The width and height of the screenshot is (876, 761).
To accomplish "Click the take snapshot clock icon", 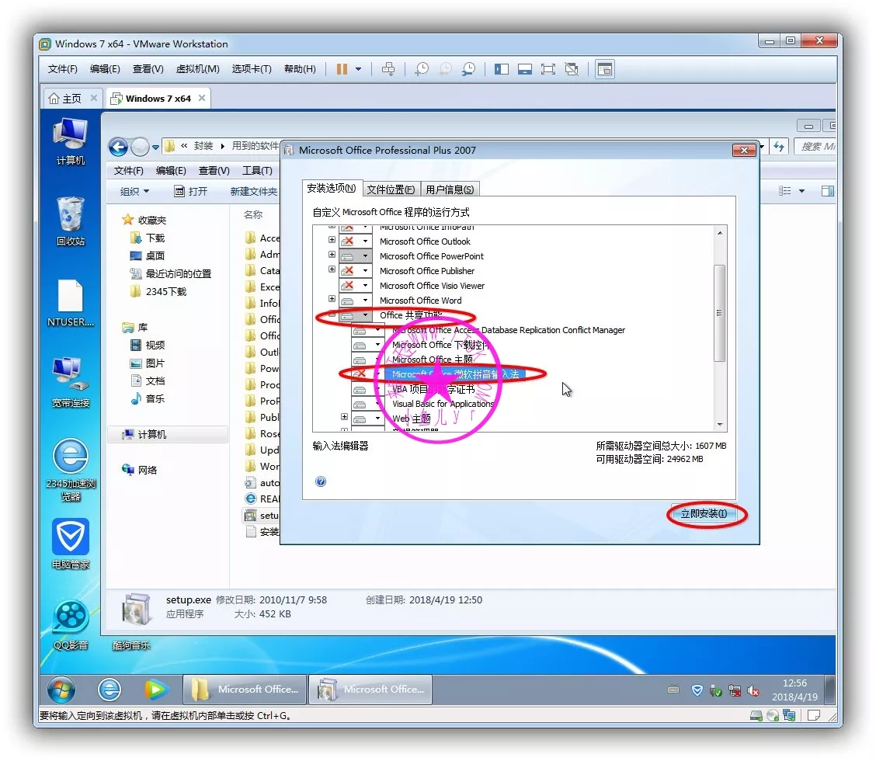I will point(421,69).
